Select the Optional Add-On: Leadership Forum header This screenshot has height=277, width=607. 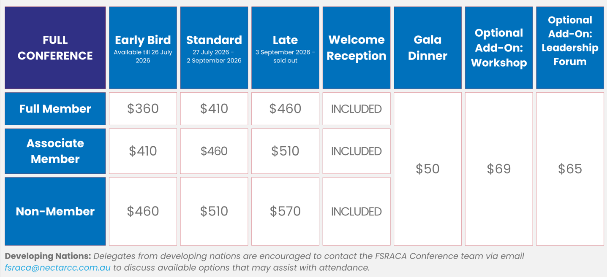[x=570, y=48]
